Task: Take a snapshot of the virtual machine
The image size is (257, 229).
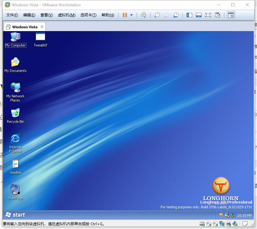Action: [157, 15]
